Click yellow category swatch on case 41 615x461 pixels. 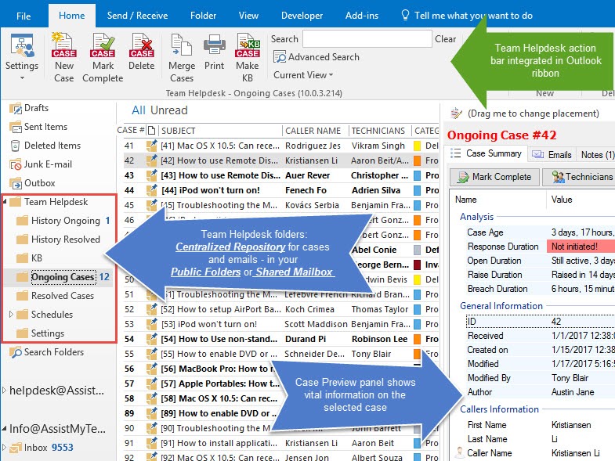click(417, 146)
